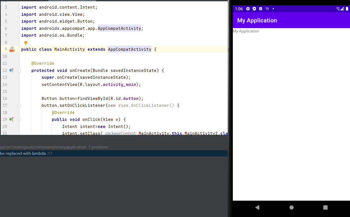Click the MainActivity class name on line 9
The image size is (350, 217).
(69, 49)
